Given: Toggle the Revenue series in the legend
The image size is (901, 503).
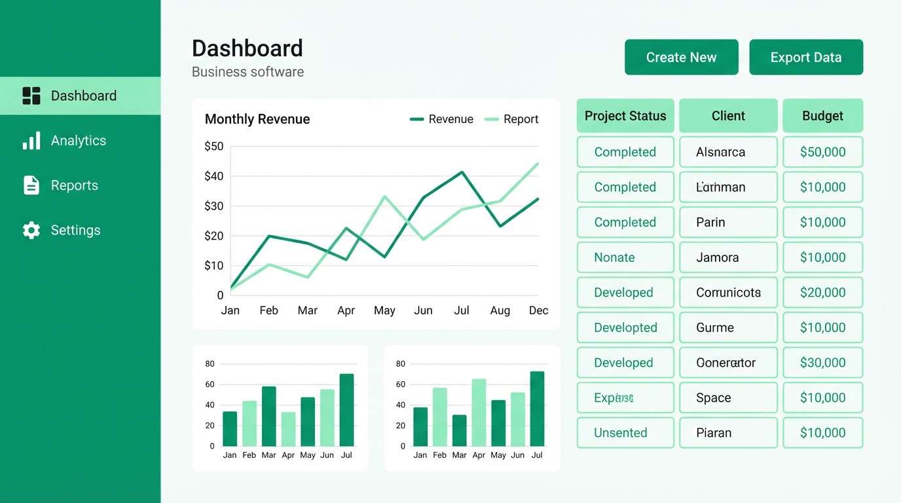Looking at the screenshot, I should click(x=441, y=119).
